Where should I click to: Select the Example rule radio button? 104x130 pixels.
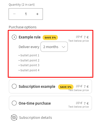[14, 37]
